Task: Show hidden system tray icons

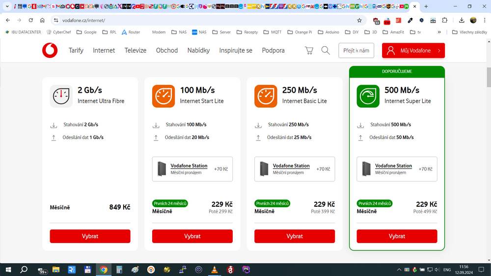Action: [399, 270]
